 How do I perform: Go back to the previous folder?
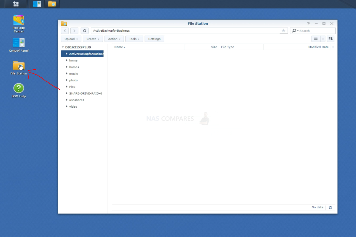[65, 31]
